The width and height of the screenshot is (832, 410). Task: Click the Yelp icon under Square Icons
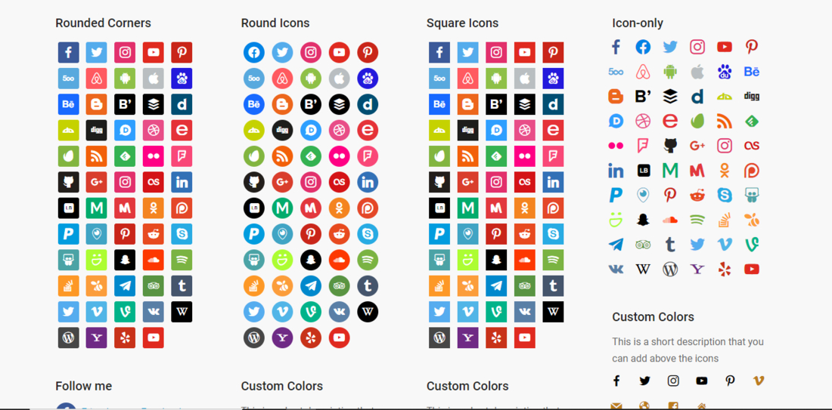496,338
